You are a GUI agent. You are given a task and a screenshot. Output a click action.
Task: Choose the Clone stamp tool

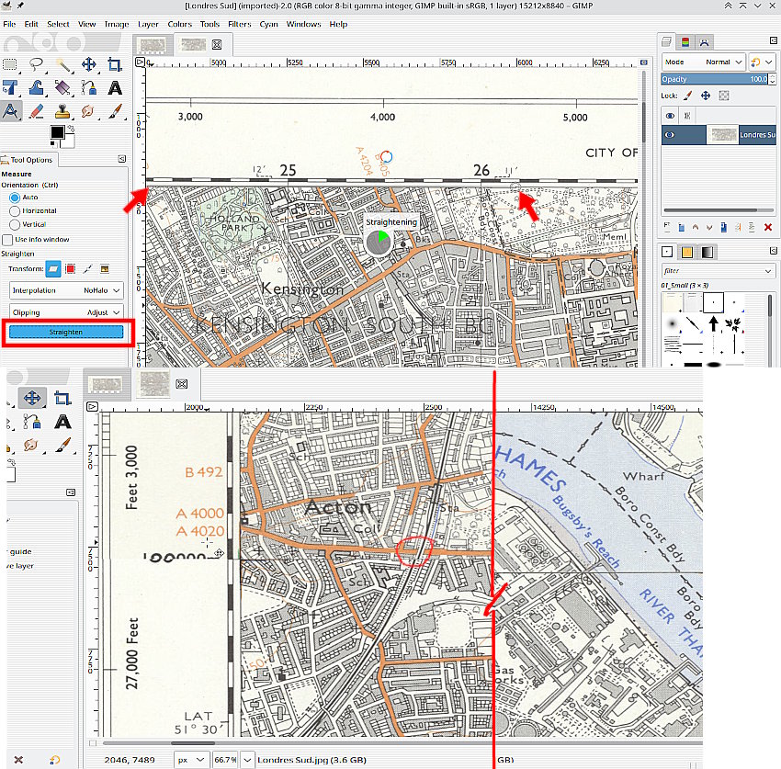(62, 111)
